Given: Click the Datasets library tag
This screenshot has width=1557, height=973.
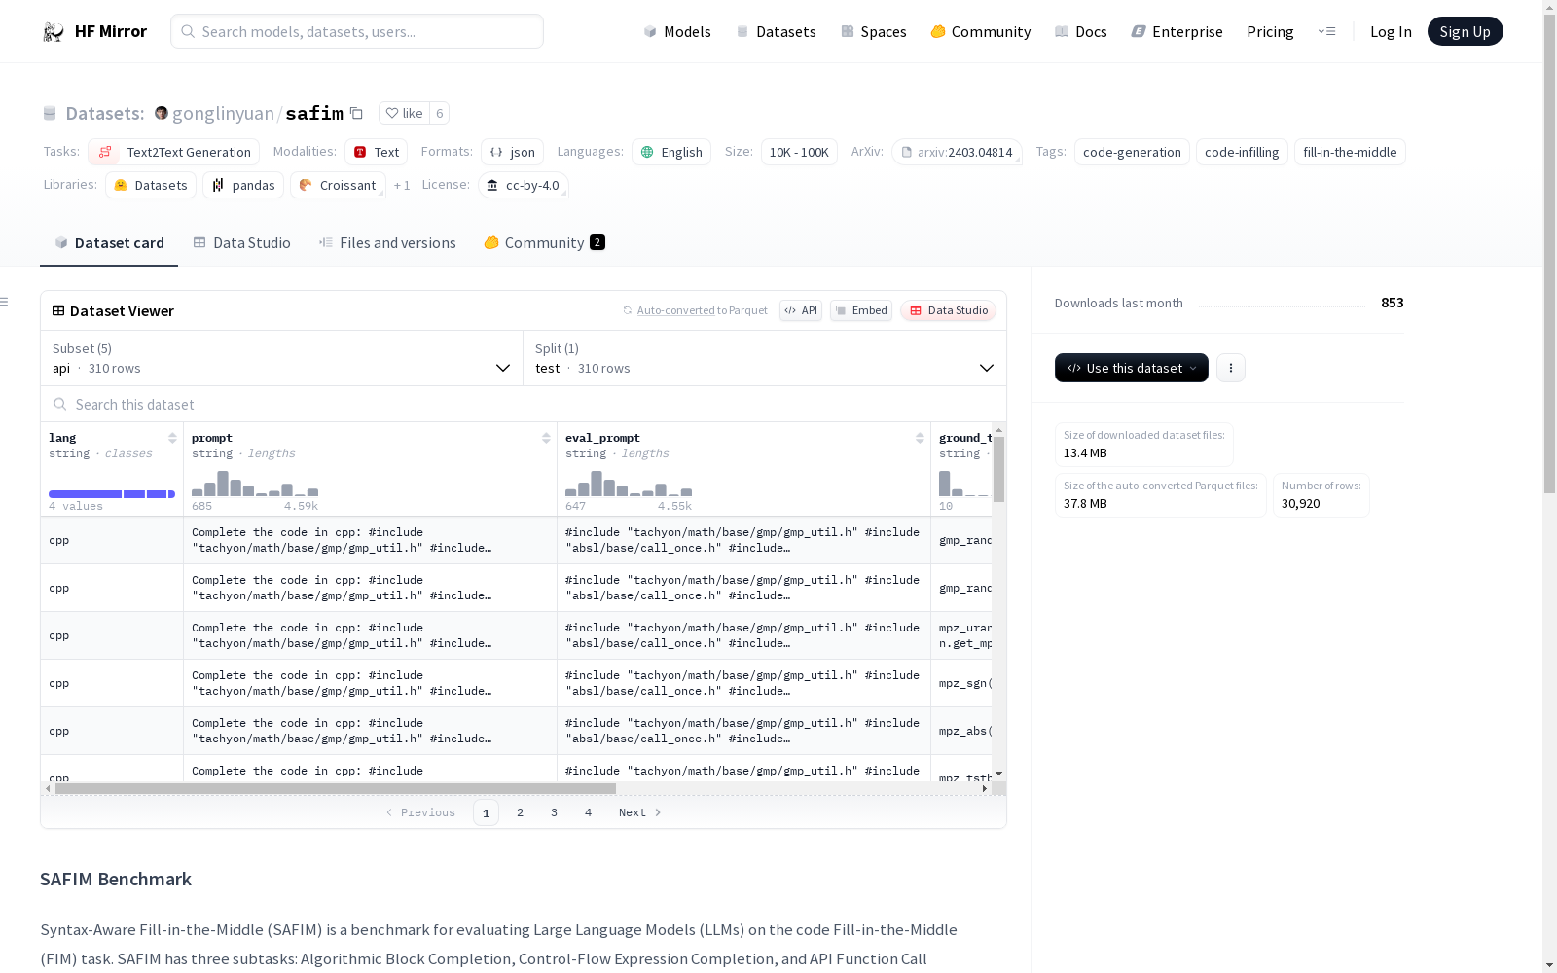Looking at the screenshot, I should point(151,185).
